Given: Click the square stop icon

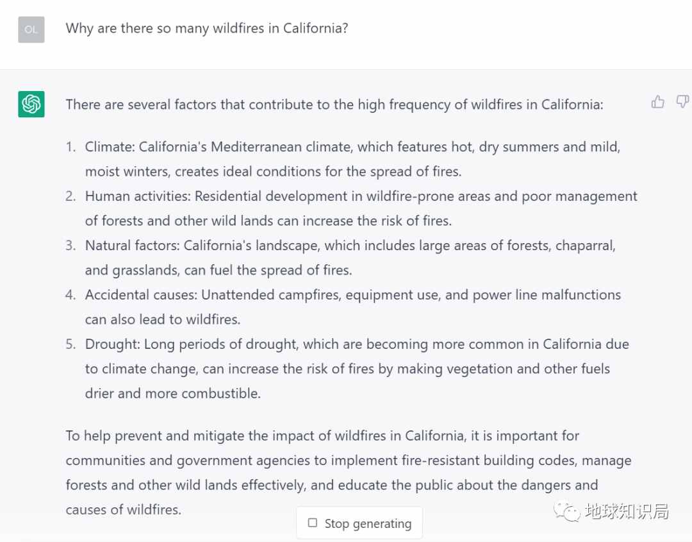Looking at the screenshot, I should pyautogui.click(x=313, y=523).
